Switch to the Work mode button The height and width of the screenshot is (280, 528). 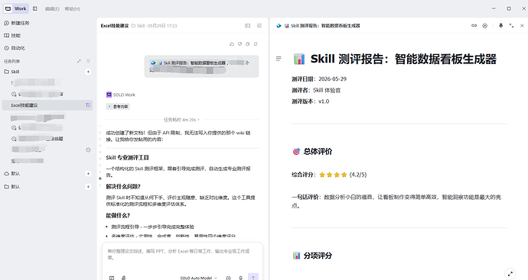16,8
